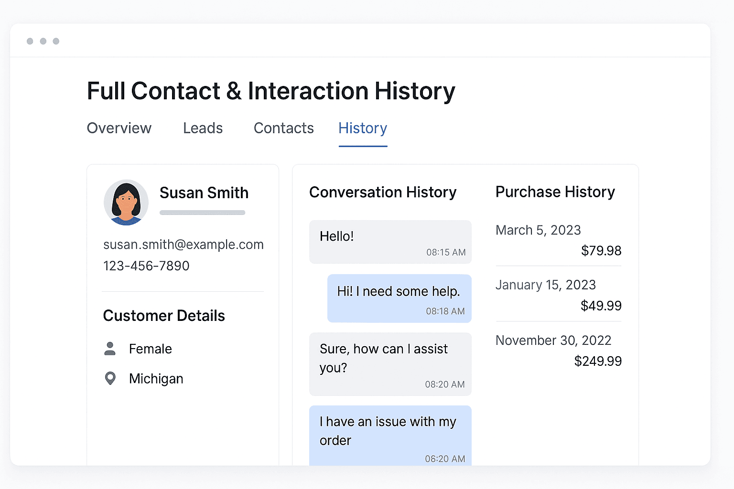Click the Purchase History heading
Screen dimensions: 734x489
coord(555,192)
